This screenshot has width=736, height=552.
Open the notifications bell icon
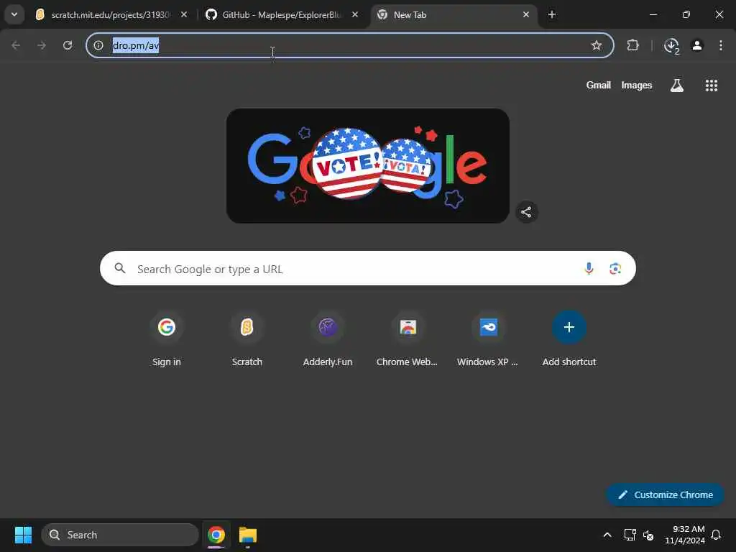(717, 535)
